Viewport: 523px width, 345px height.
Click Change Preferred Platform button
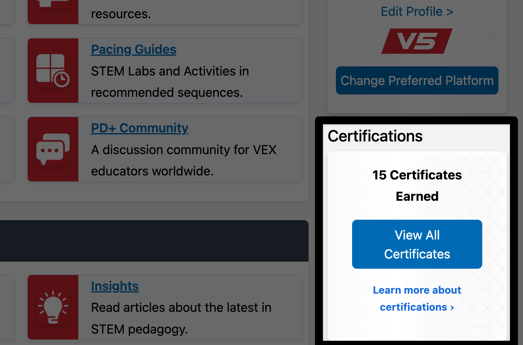click(417, 81)
